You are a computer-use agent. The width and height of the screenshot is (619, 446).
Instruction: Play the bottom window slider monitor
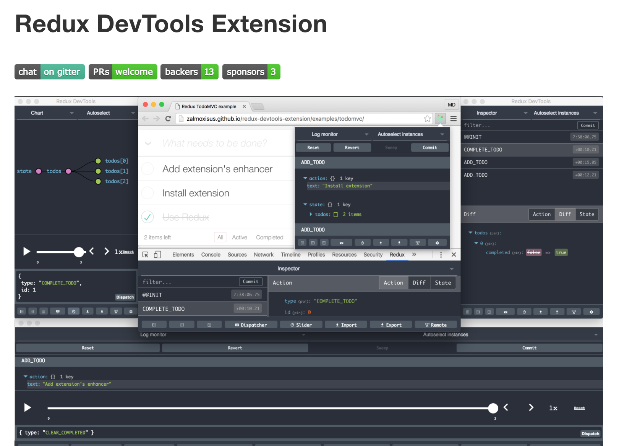click(27, 407)
